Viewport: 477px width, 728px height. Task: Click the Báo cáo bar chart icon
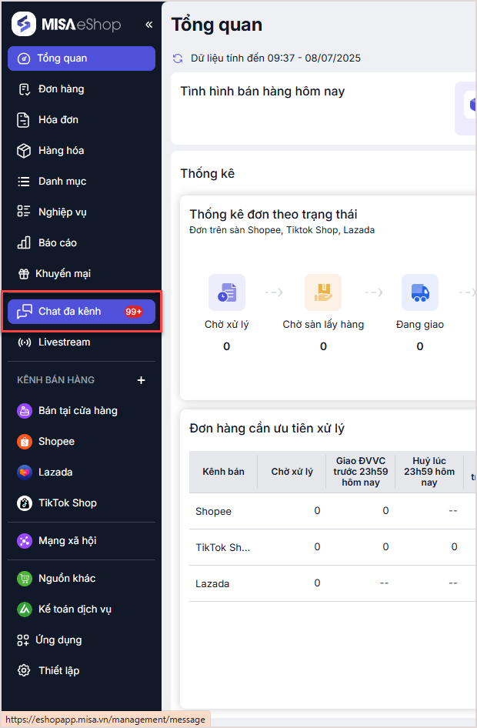click(24, 243)
